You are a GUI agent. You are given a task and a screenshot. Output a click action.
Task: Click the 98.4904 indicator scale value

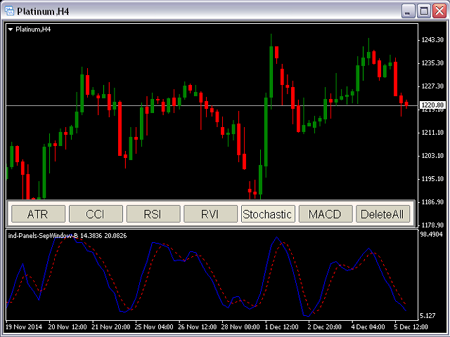point(432,234)
